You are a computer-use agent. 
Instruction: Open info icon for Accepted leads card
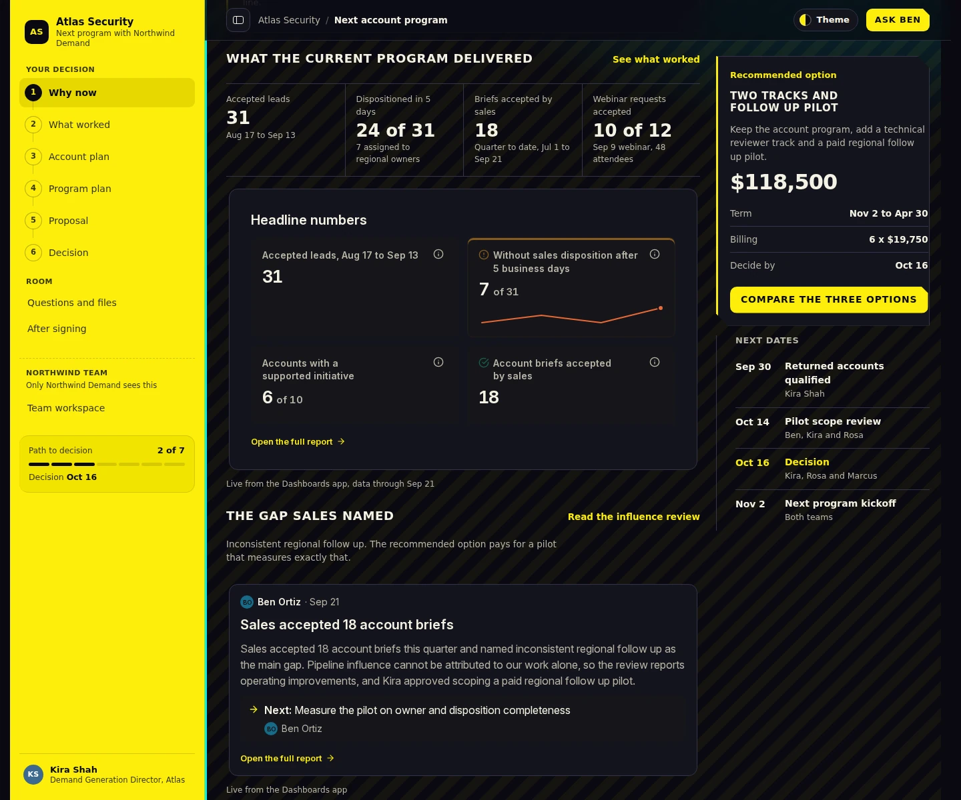(438, 254)
